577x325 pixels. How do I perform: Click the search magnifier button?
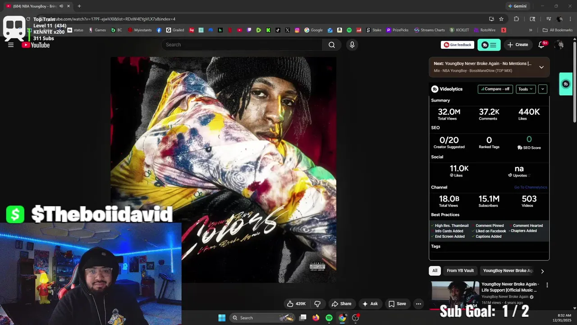332,45
